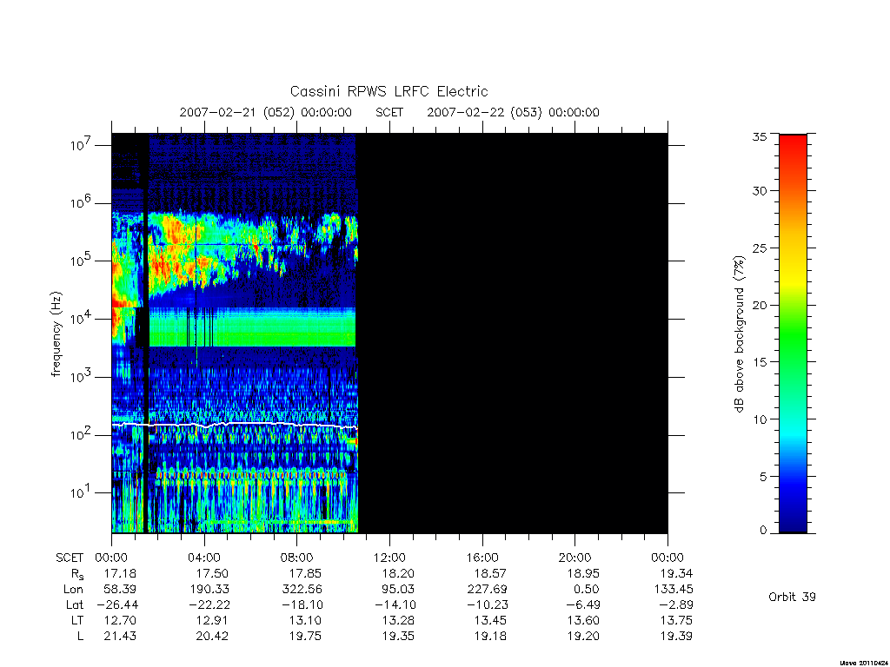Click the 10 to the 7th frequency label
Viewport: 890px width, 667px height.
point(82,144)
